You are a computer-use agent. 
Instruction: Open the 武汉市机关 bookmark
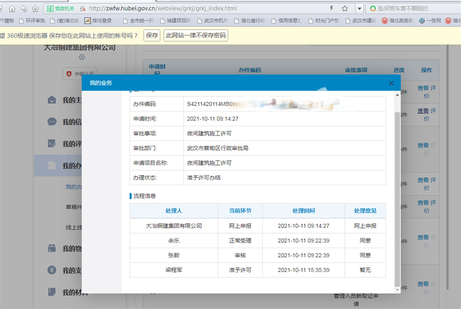213,21
